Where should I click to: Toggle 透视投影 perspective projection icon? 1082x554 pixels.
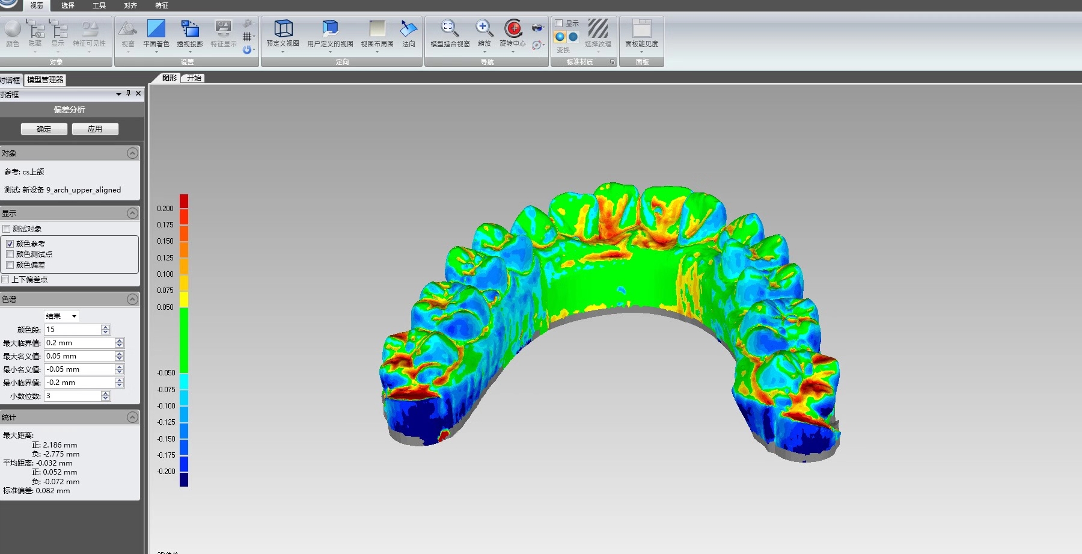(190, 29)
